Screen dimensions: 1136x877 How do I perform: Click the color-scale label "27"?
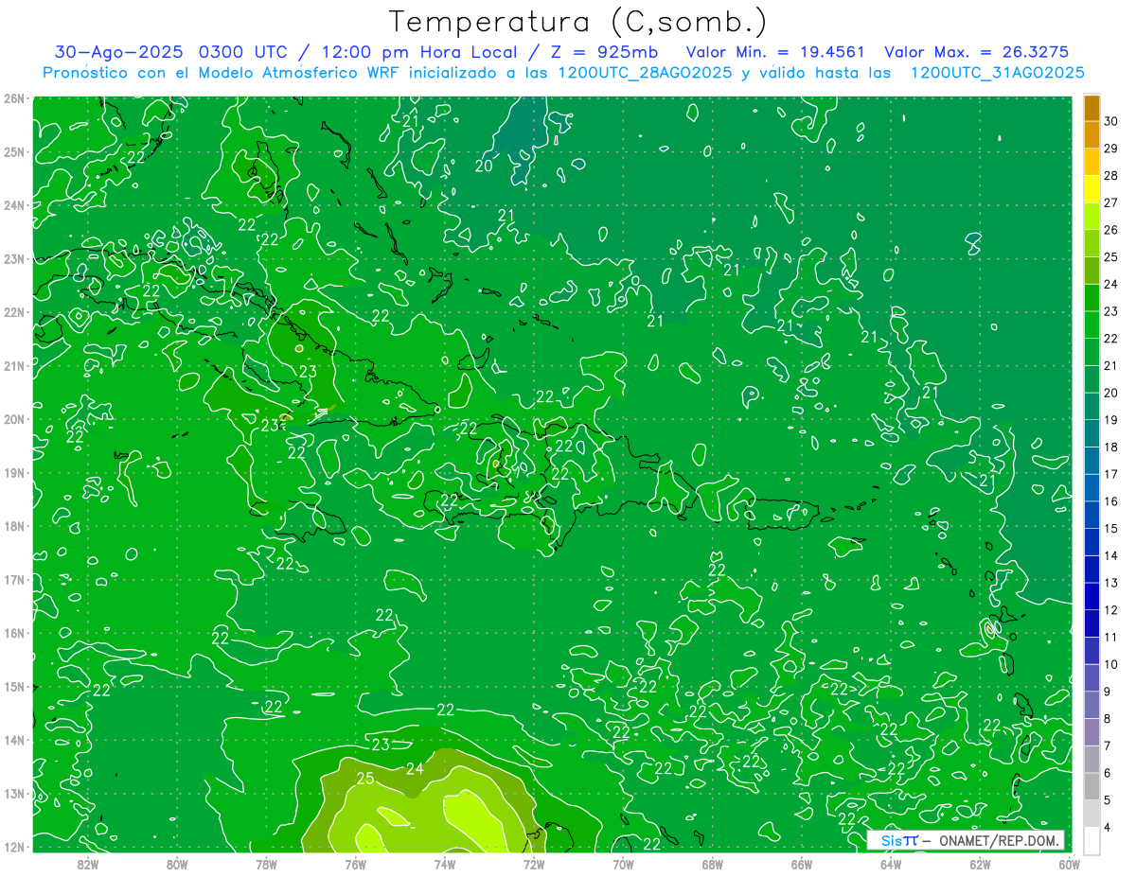point(1110,202)
